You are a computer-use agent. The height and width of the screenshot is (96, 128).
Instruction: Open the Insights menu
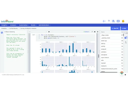click(5, 25)
